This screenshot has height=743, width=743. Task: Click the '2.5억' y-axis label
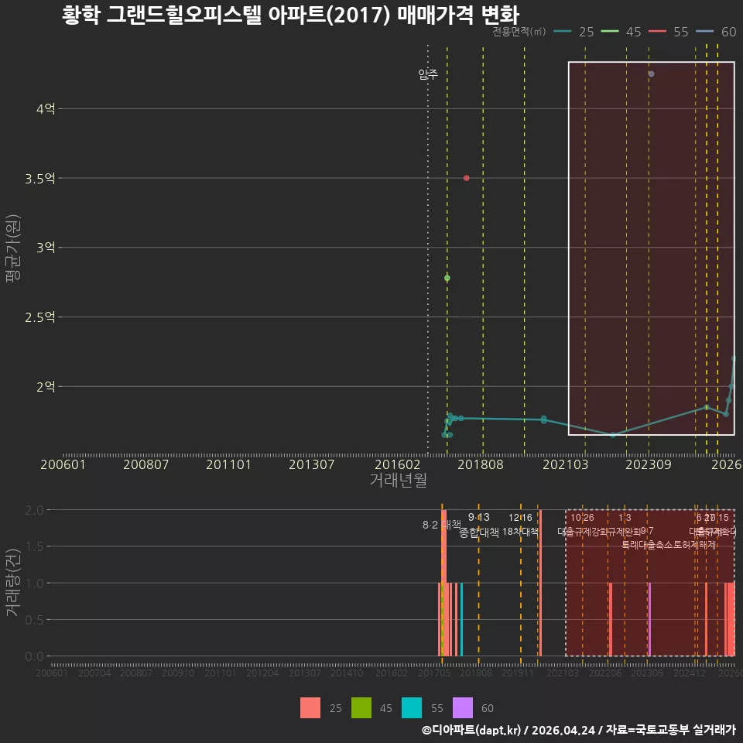pos(40,317)
